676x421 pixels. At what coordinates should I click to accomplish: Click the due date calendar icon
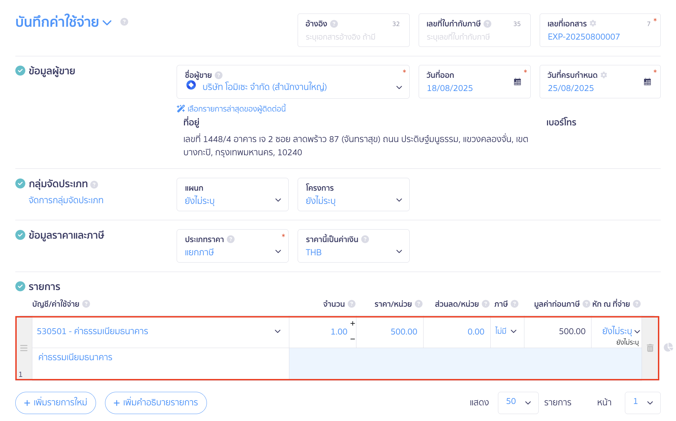point(647,82)
